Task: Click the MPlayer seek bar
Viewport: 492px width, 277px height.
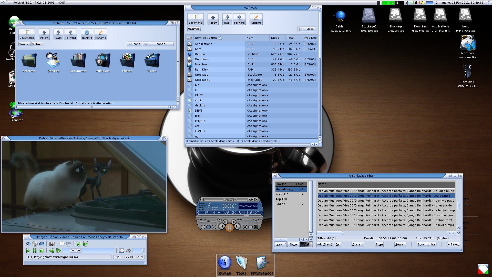Action: click(x=88, y=251)
